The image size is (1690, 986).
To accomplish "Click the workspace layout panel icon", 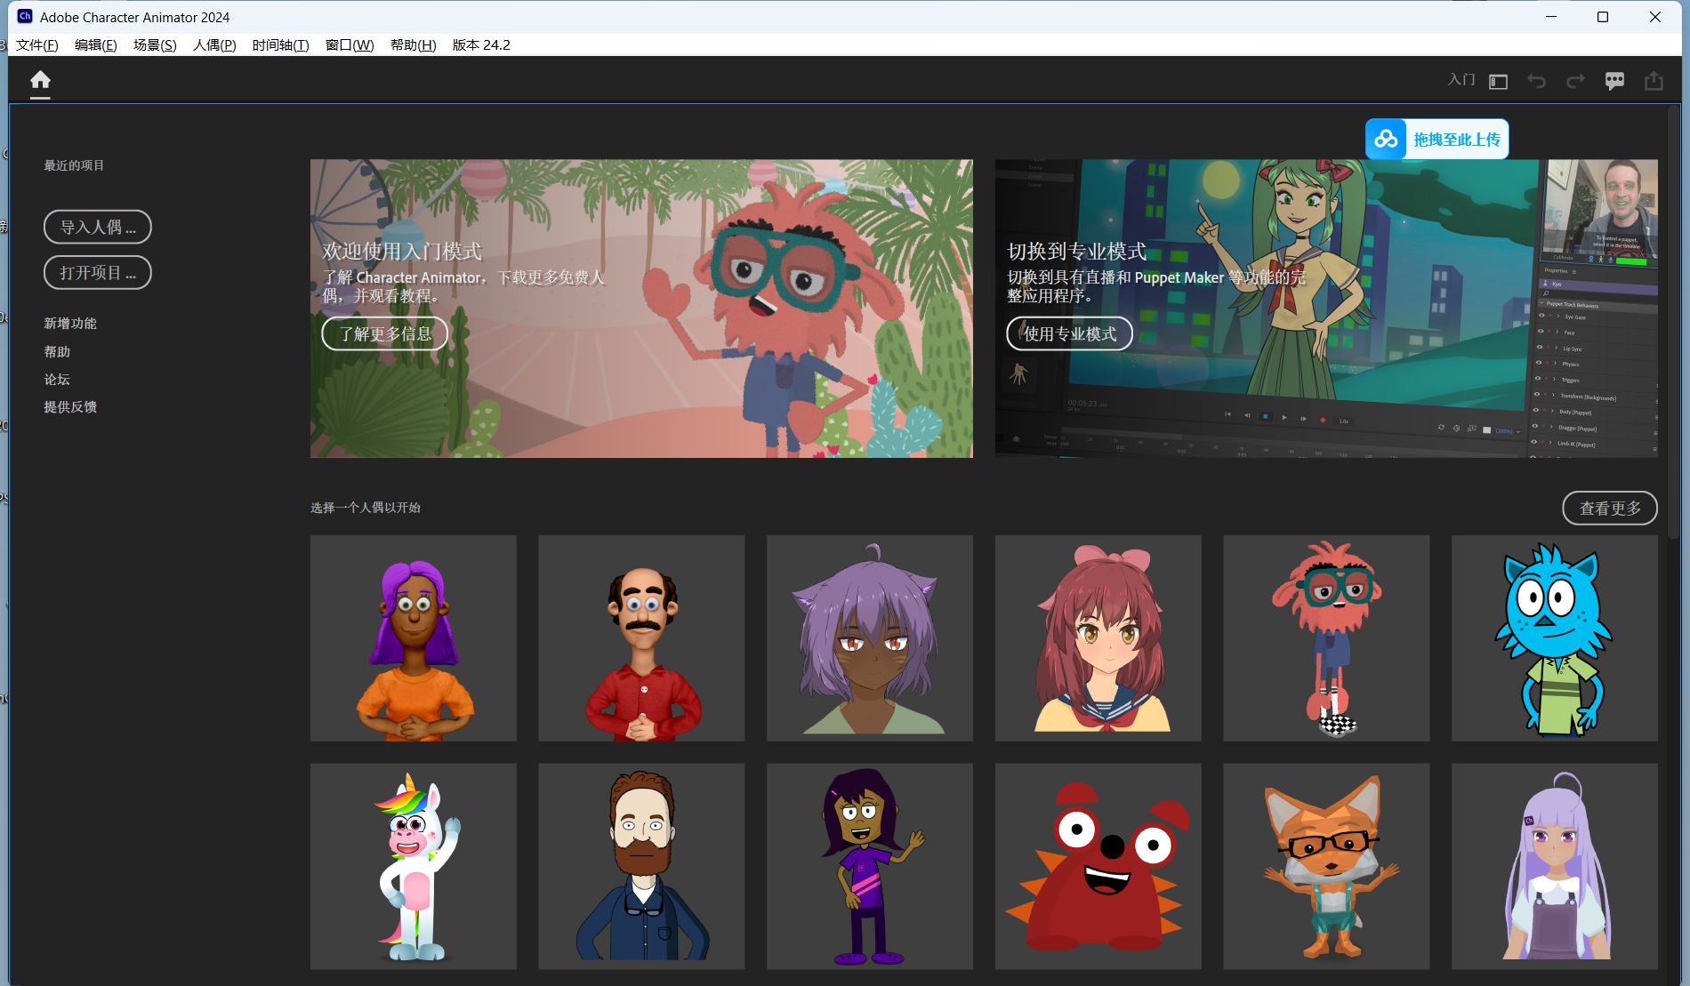I will [x=1499, y=82].
